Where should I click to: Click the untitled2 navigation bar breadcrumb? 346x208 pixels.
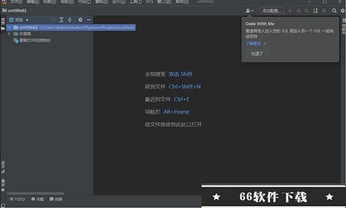point(14,10)
